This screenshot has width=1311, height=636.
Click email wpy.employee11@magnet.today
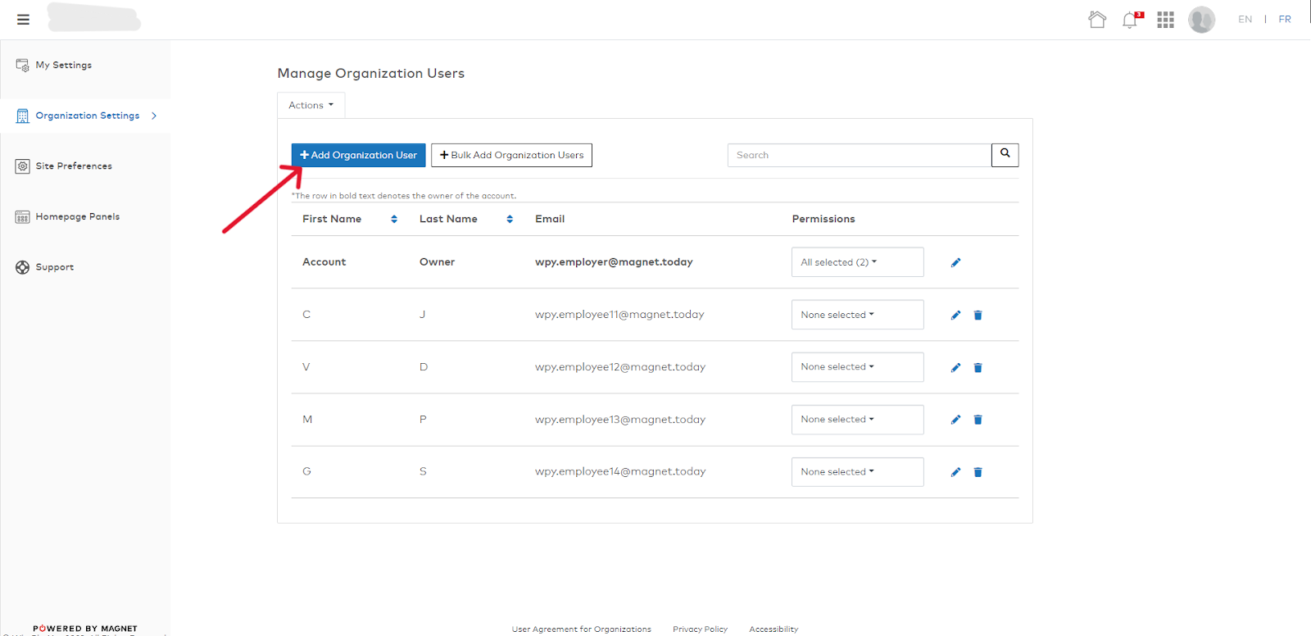619,315
